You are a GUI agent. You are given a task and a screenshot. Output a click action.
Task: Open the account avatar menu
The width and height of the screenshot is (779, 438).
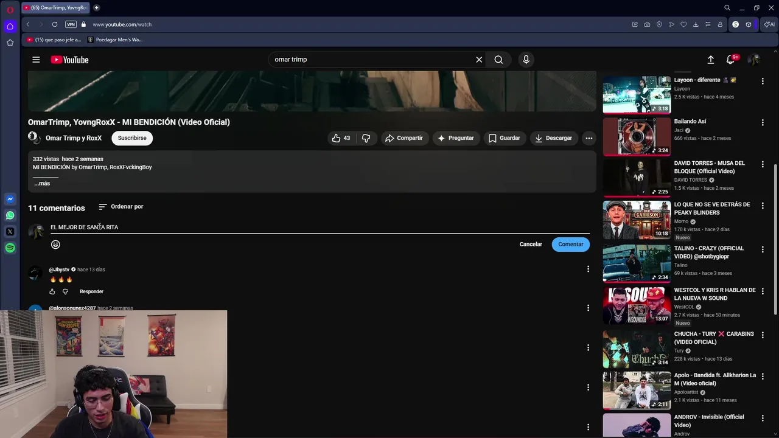pos(753,60)
